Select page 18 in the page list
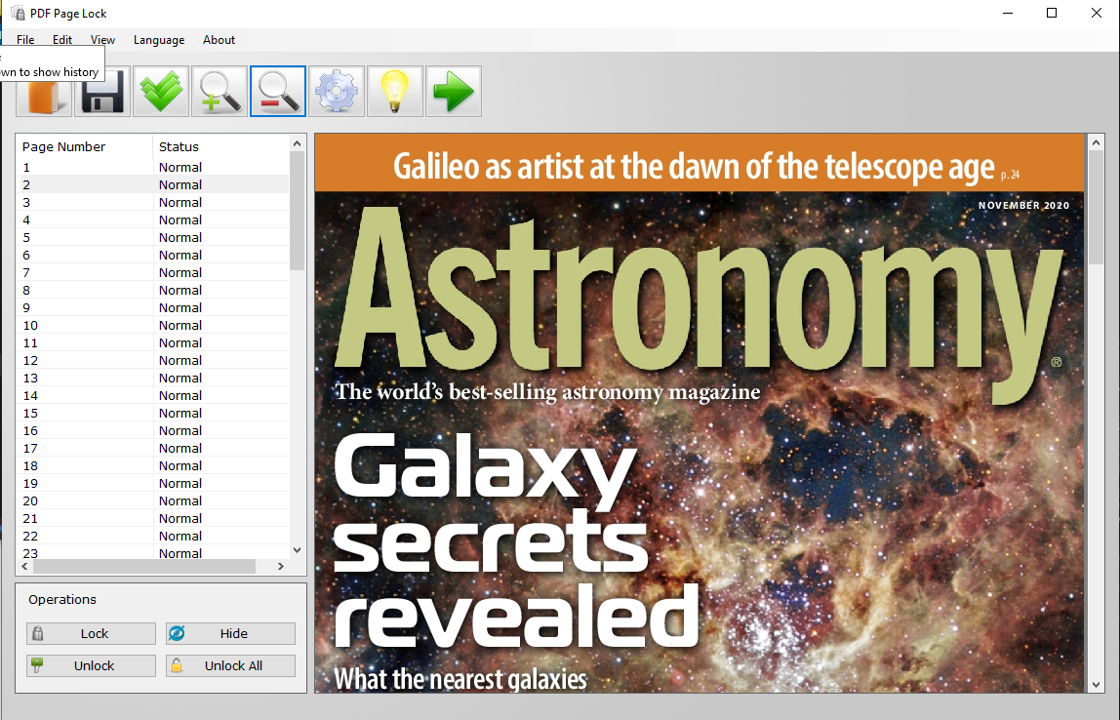This screenshot has height=720, width=1120. (x=153, y=465)
